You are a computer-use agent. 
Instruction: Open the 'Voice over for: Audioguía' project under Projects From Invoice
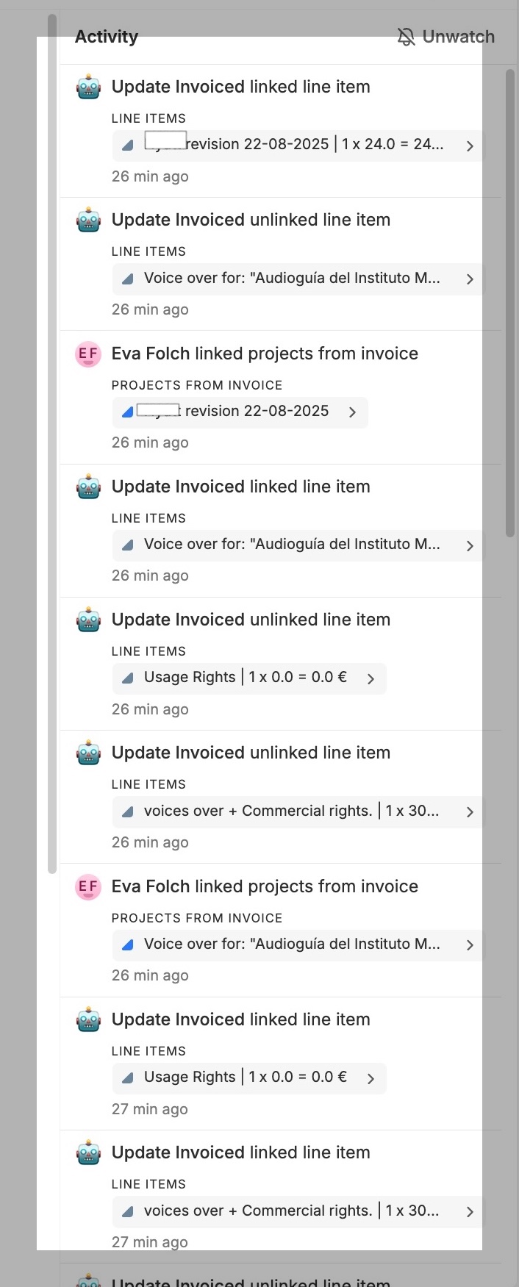click(x=292, y=944)
